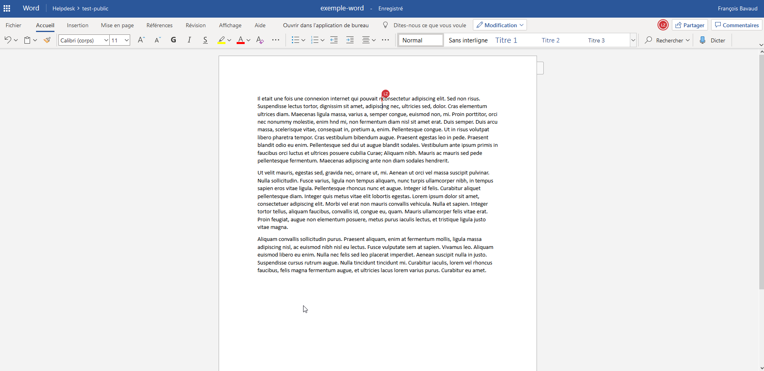Click the Partager button
The image size is (764, 371).
690,25
